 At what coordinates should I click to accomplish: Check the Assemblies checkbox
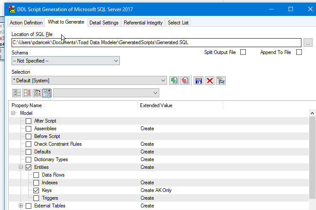coord(28,129)
